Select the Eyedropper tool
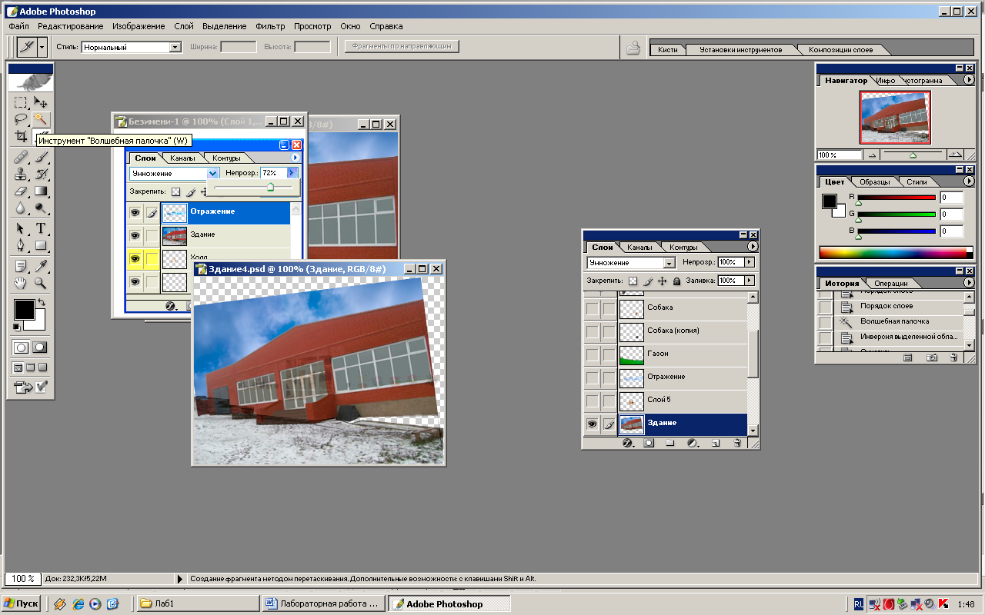This screenshot has width=985, height=615. pyautogui.click(x=41, y=266)
